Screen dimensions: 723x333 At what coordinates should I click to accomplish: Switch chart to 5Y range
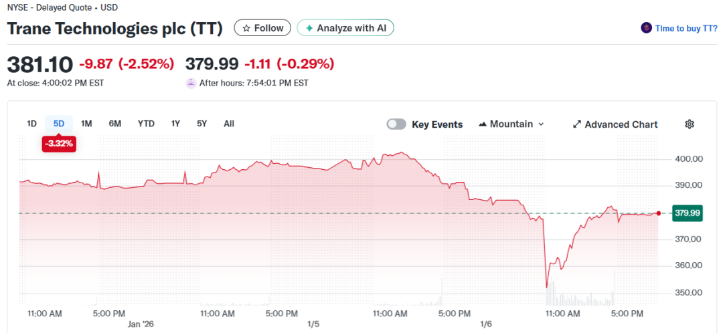(x=202, y=124)
